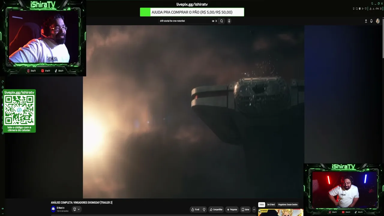This screenshot has width=384, height=216.
Task: Open the recommended video thumbnail below the chips
Action: (281, 213)
